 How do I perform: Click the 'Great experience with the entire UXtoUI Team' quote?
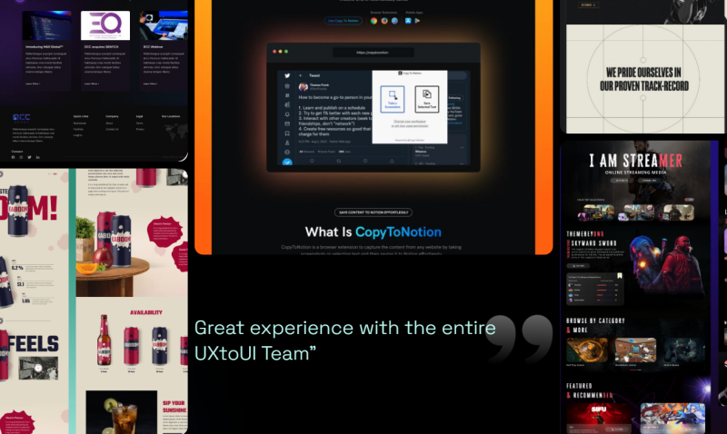[x=345, y=340]
